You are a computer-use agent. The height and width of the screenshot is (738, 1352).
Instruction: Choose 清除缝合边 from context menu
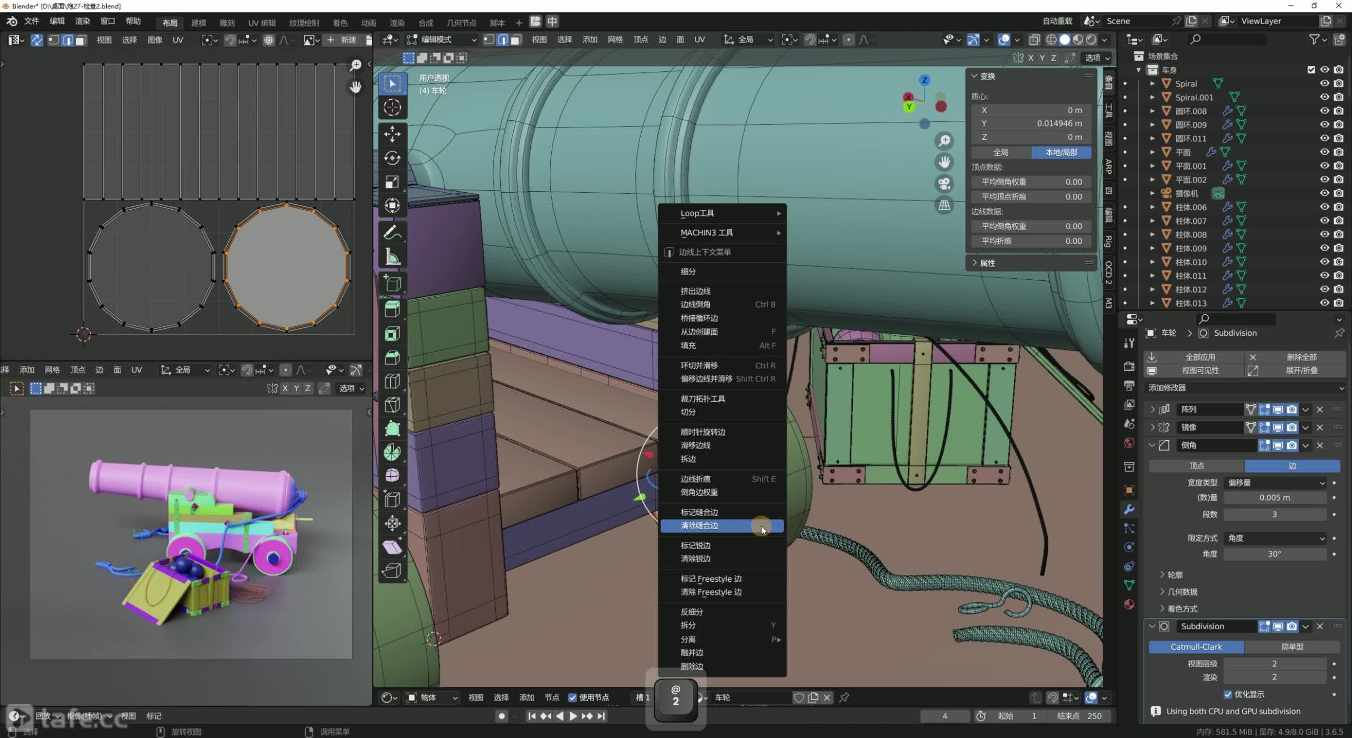tap(722, 525)
